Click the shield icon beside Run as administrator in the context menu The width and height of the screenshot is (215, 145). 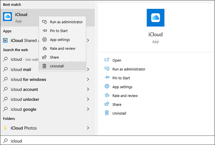[45, 22]
